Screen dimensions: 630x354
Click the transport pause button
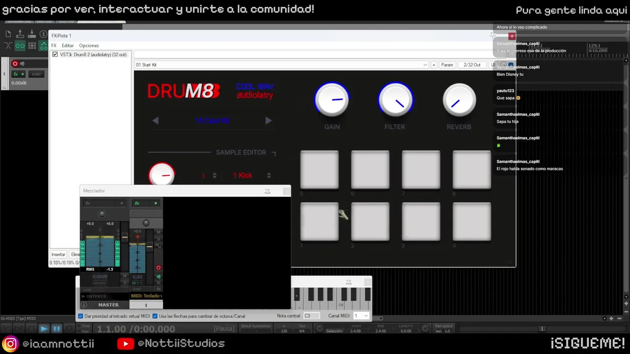(56, 329)
